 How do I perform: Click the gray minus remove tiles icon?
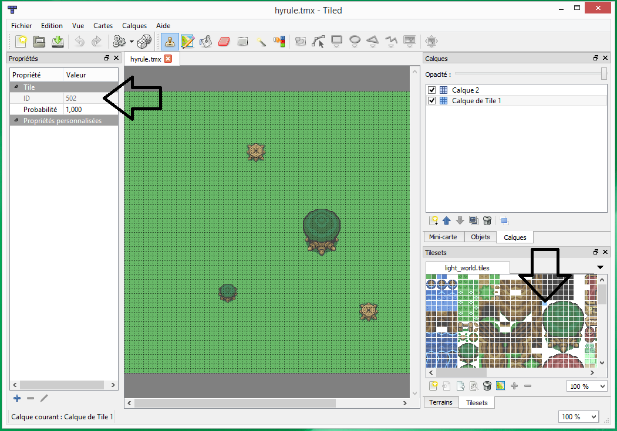pyautogui.click(x=528, y=386)
